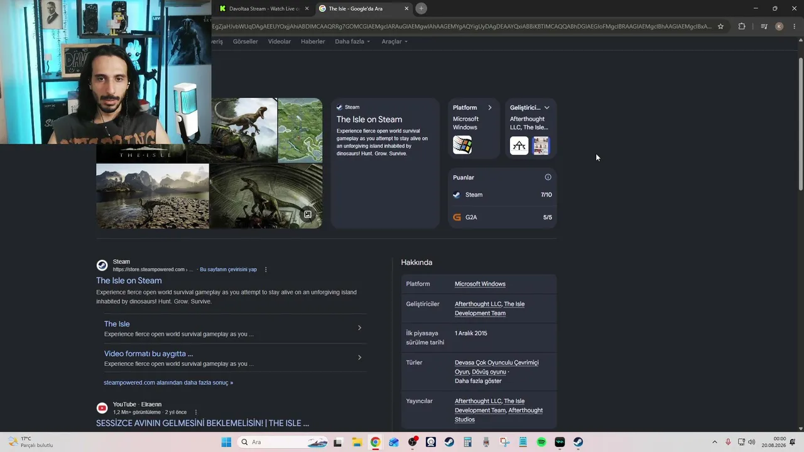This screenshot has height=452, width=804.
Task: Open a new browser tab
Action: 421,8
